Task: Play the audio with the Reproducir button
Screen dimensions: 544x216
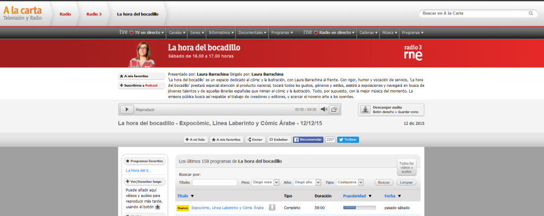Action: pos(127,110)
